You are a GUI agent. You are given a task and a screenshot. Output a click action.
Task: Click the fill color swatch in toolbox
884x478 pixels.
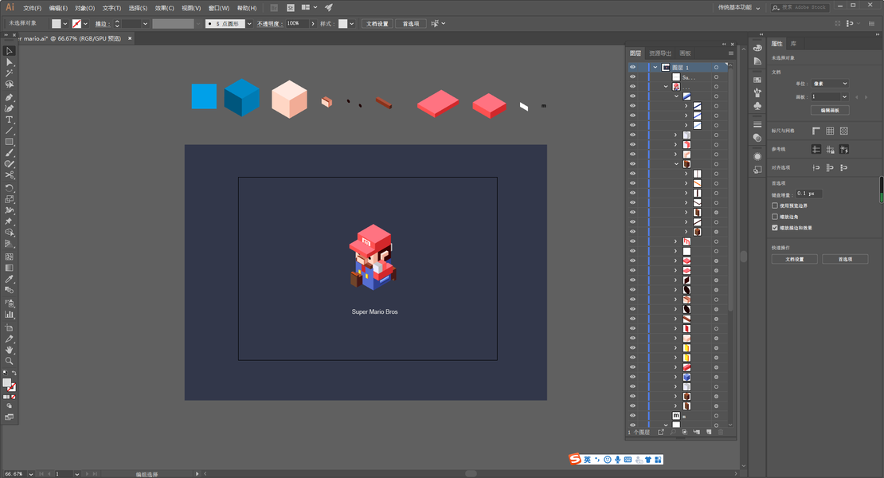tap(6, 382)
